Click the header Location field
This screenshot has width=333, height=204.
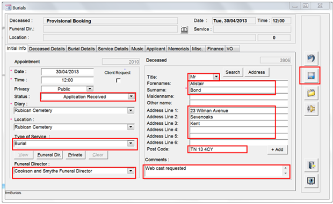pos(149,37)
